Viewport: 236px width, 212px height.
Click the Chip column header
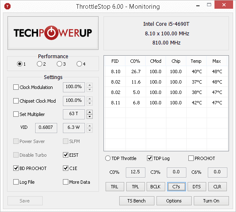pyautogui.click(x=176, y=61)
